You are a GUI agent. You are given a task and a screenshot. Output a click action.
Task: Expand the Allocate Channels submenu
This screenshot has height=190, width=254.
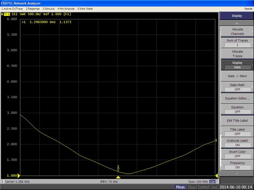237,31
